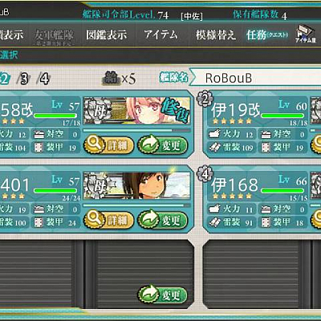The image size is (321, 321).
Task: Click slot number 2 gear badge
Action: pyautogui.click(x=205, y=99)
